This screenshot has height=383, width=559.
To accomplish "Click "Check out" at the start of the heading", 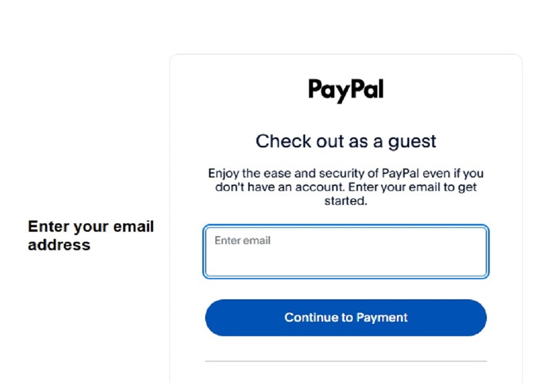I will (291, 141).
